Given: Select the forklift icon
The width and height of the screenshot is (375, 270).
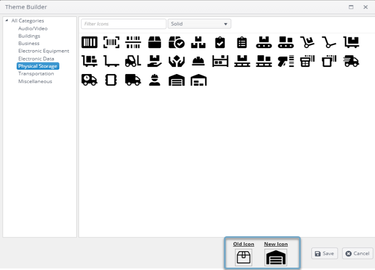Looking at the screenshot, I should point(133,61).
